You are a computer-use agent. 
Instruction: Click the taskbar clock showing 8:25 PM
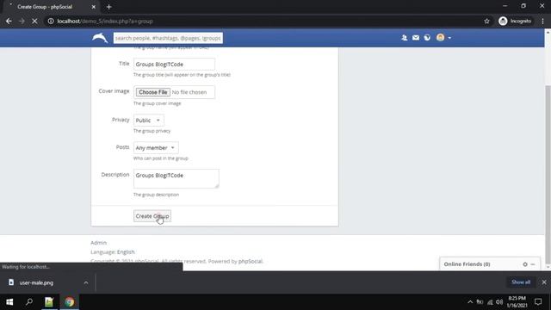pos(517,302)
